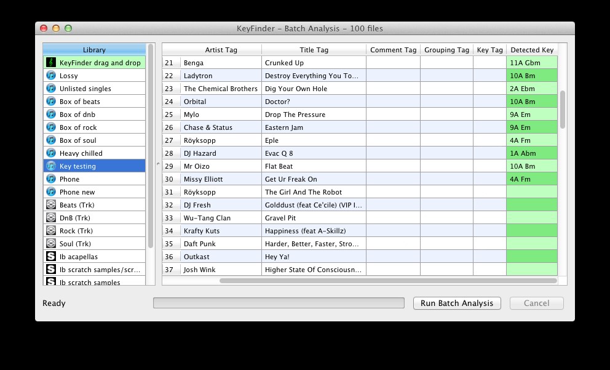Click the 11A Gbm detected key cell

531,63
